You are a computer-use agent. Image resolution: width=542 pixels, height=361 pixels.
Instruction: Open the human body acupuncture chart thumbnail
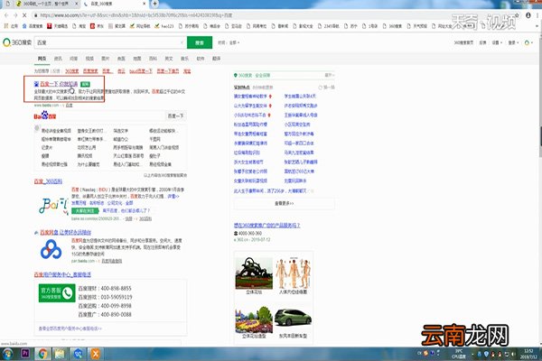pyautogui.click(x=294, y=273)
